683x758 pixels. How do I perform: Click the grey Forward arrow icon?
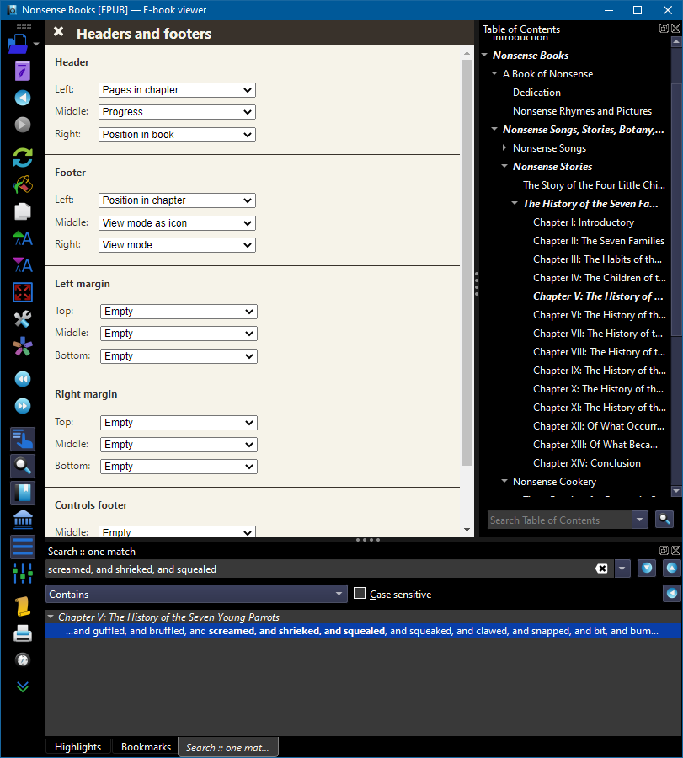(22, 125)
